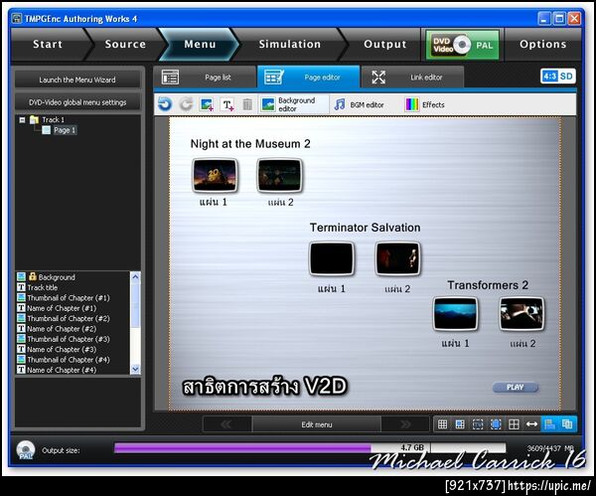596x496 pixels.
Task: Toggle the text safe-area dashed frame icon
Action: pos(478,424)
